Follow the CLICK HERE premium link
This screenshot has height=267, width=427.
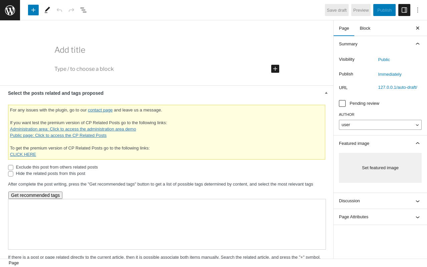[x=23, y=154]
